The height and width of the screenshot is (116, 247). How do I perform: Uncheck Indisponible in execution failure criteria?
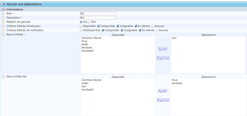(x=98, y=26)
